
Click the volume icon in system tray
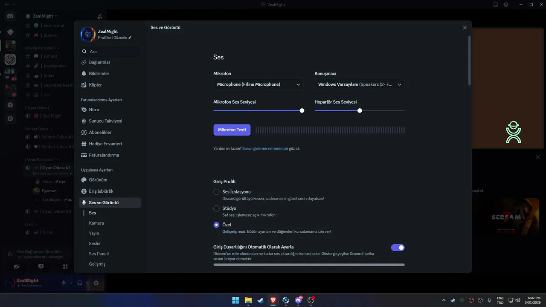coord(518,300)
